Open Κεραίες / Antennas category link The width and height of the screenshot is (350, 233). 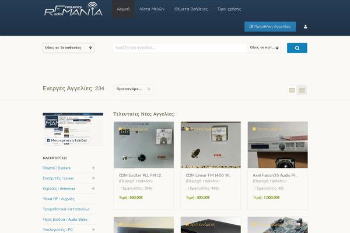click(59, 188)
